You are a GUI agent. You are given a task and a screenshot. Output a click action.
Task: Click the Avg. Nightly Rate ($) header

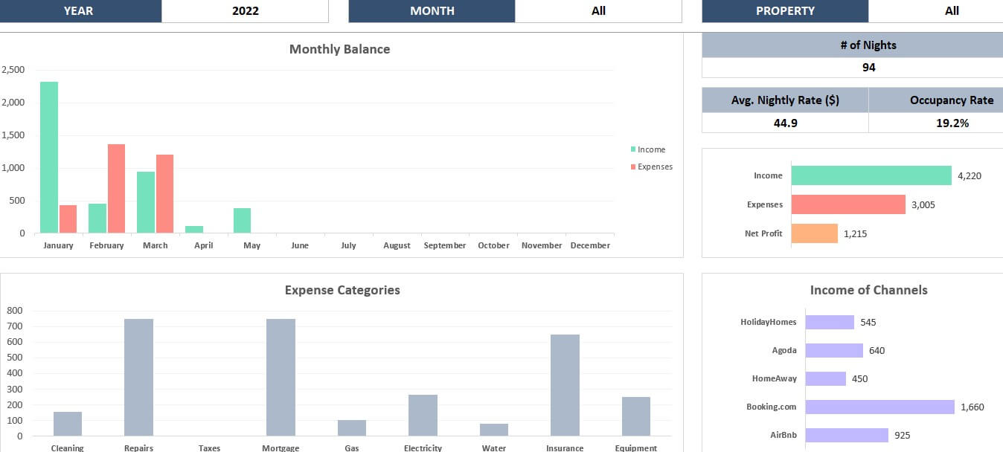pyautogui.click(x=785, y=100)
